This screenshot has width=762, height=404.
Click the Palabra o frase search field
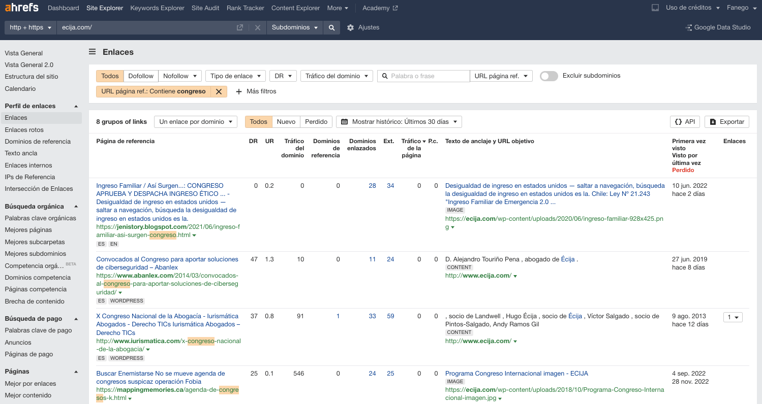pos(427,76)
